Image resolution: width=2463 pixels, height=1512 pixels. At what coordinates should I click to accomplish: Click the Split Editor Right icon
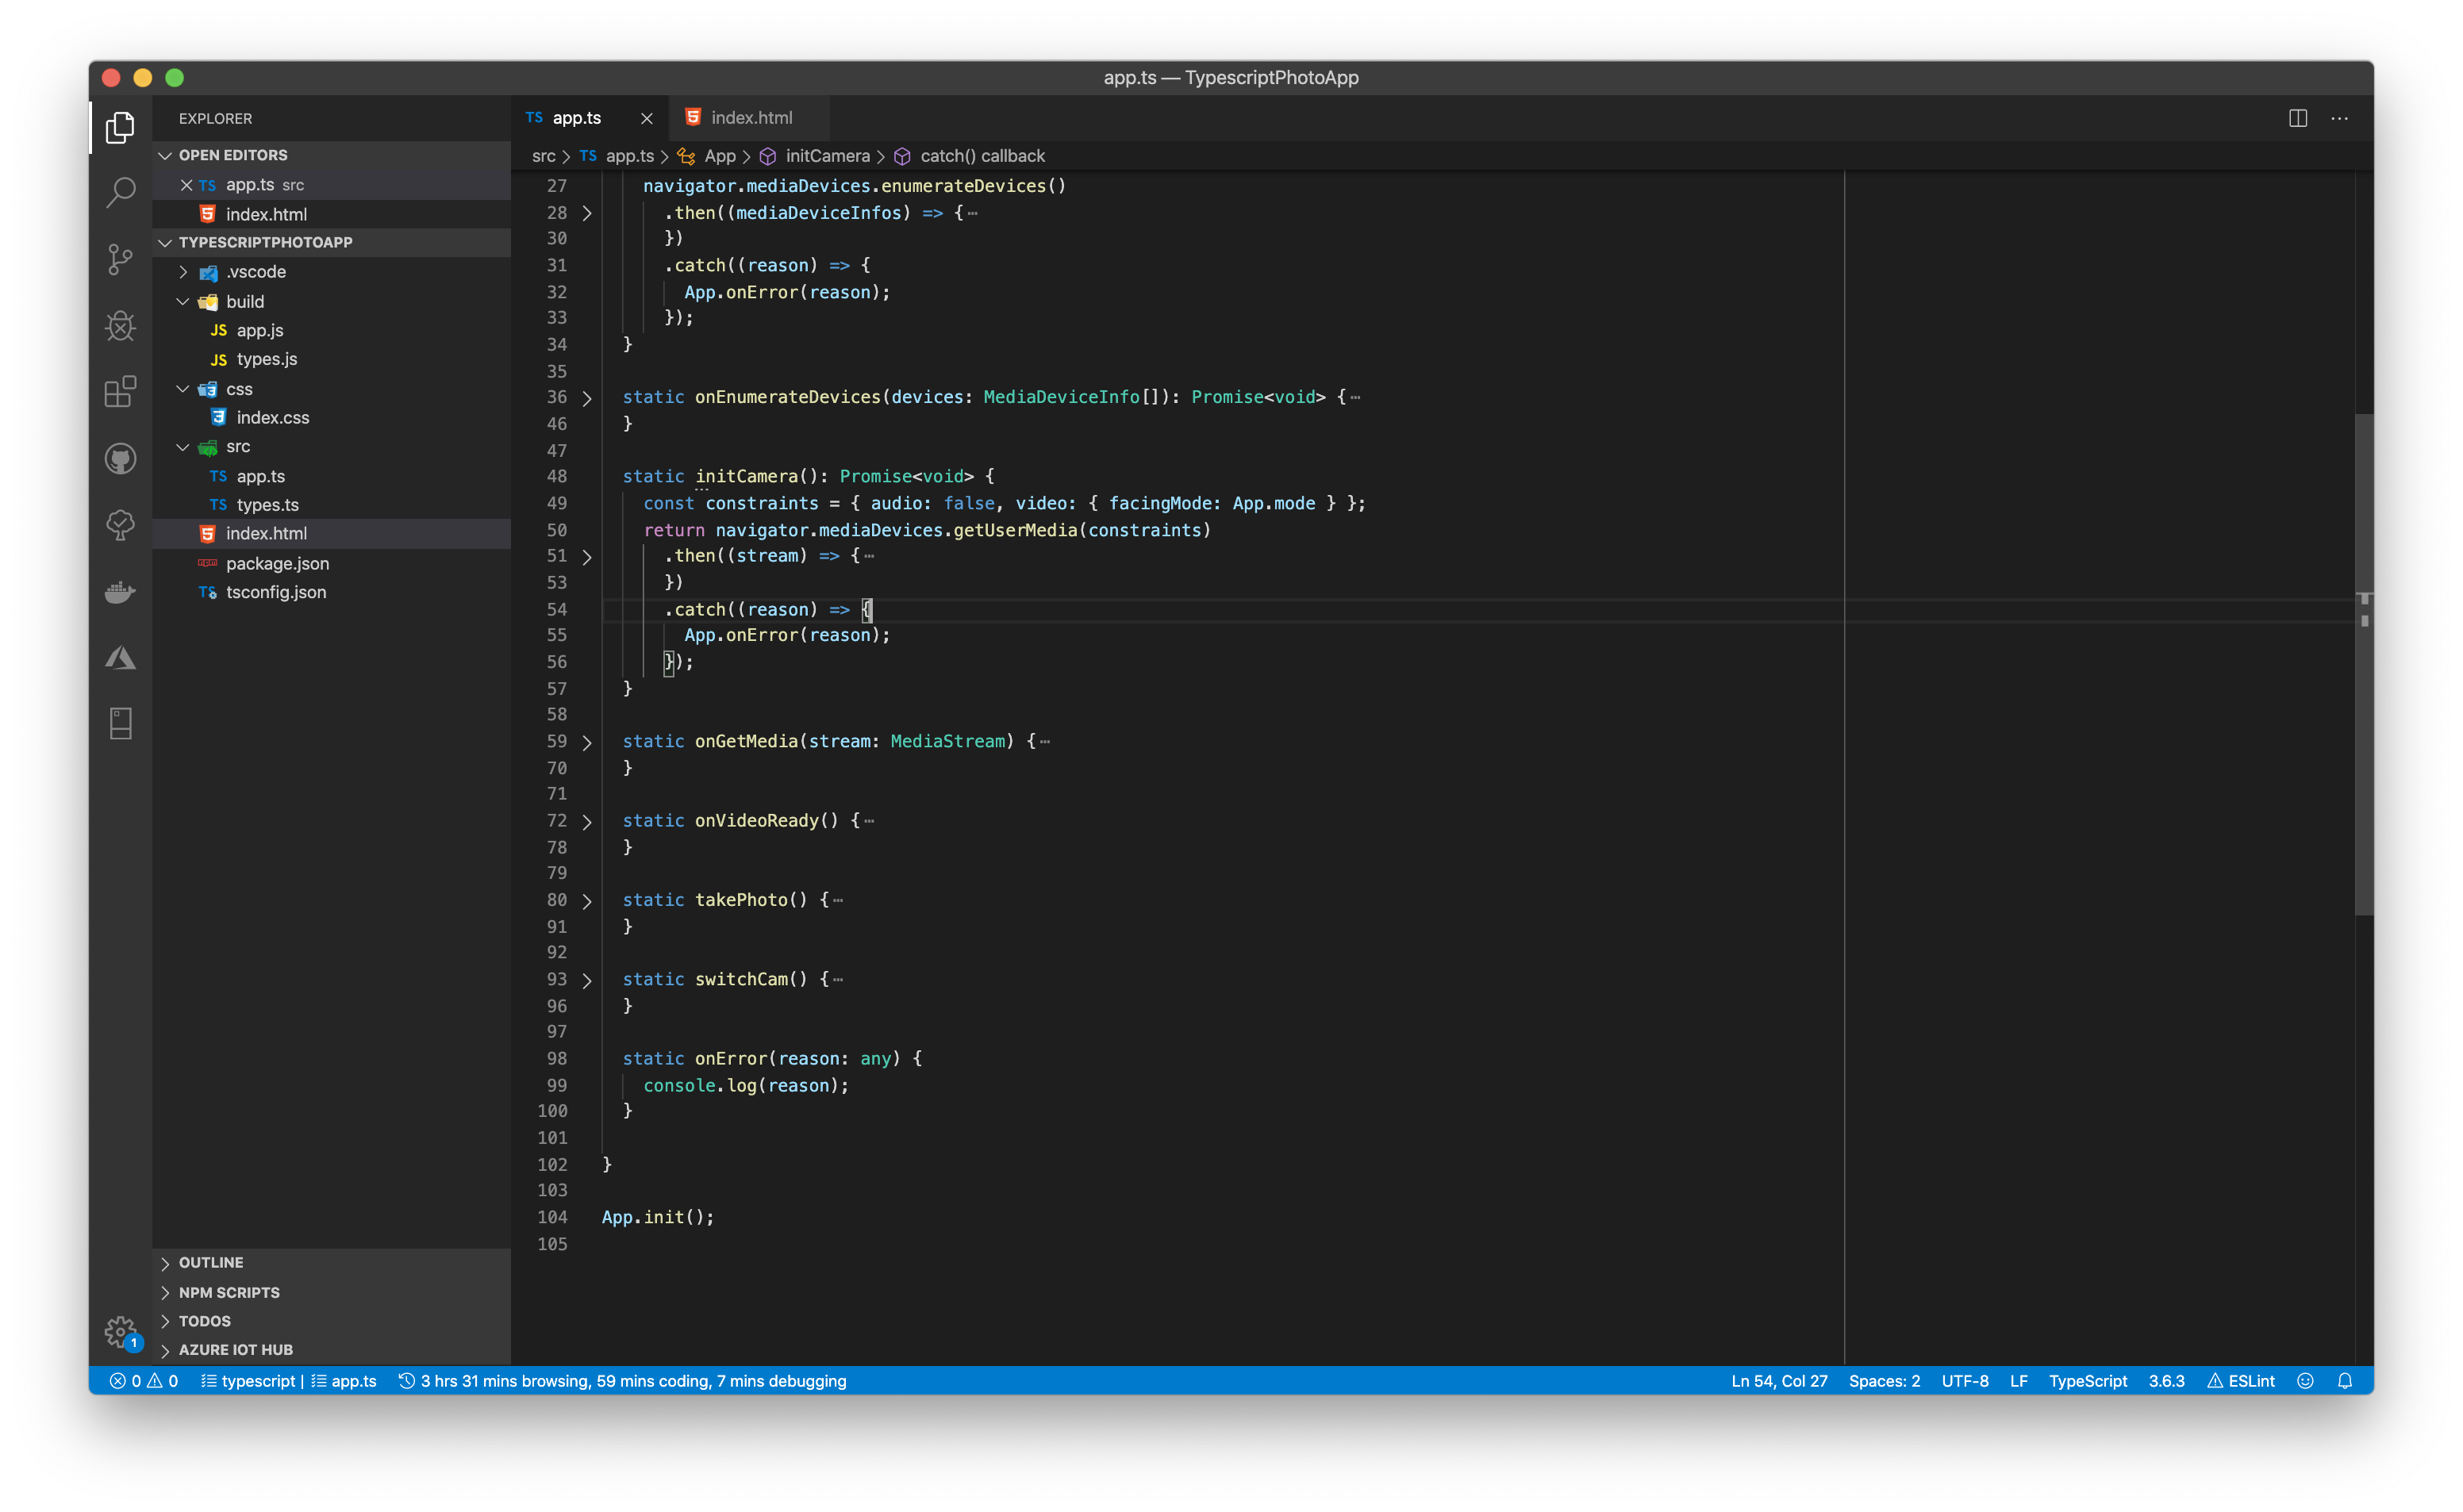pyautogui.click(x=2297, y=118)
